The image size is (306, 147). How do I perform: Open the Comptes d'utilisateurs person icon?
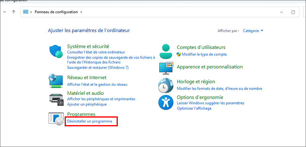pyautogui.click(x=166, y=51)
